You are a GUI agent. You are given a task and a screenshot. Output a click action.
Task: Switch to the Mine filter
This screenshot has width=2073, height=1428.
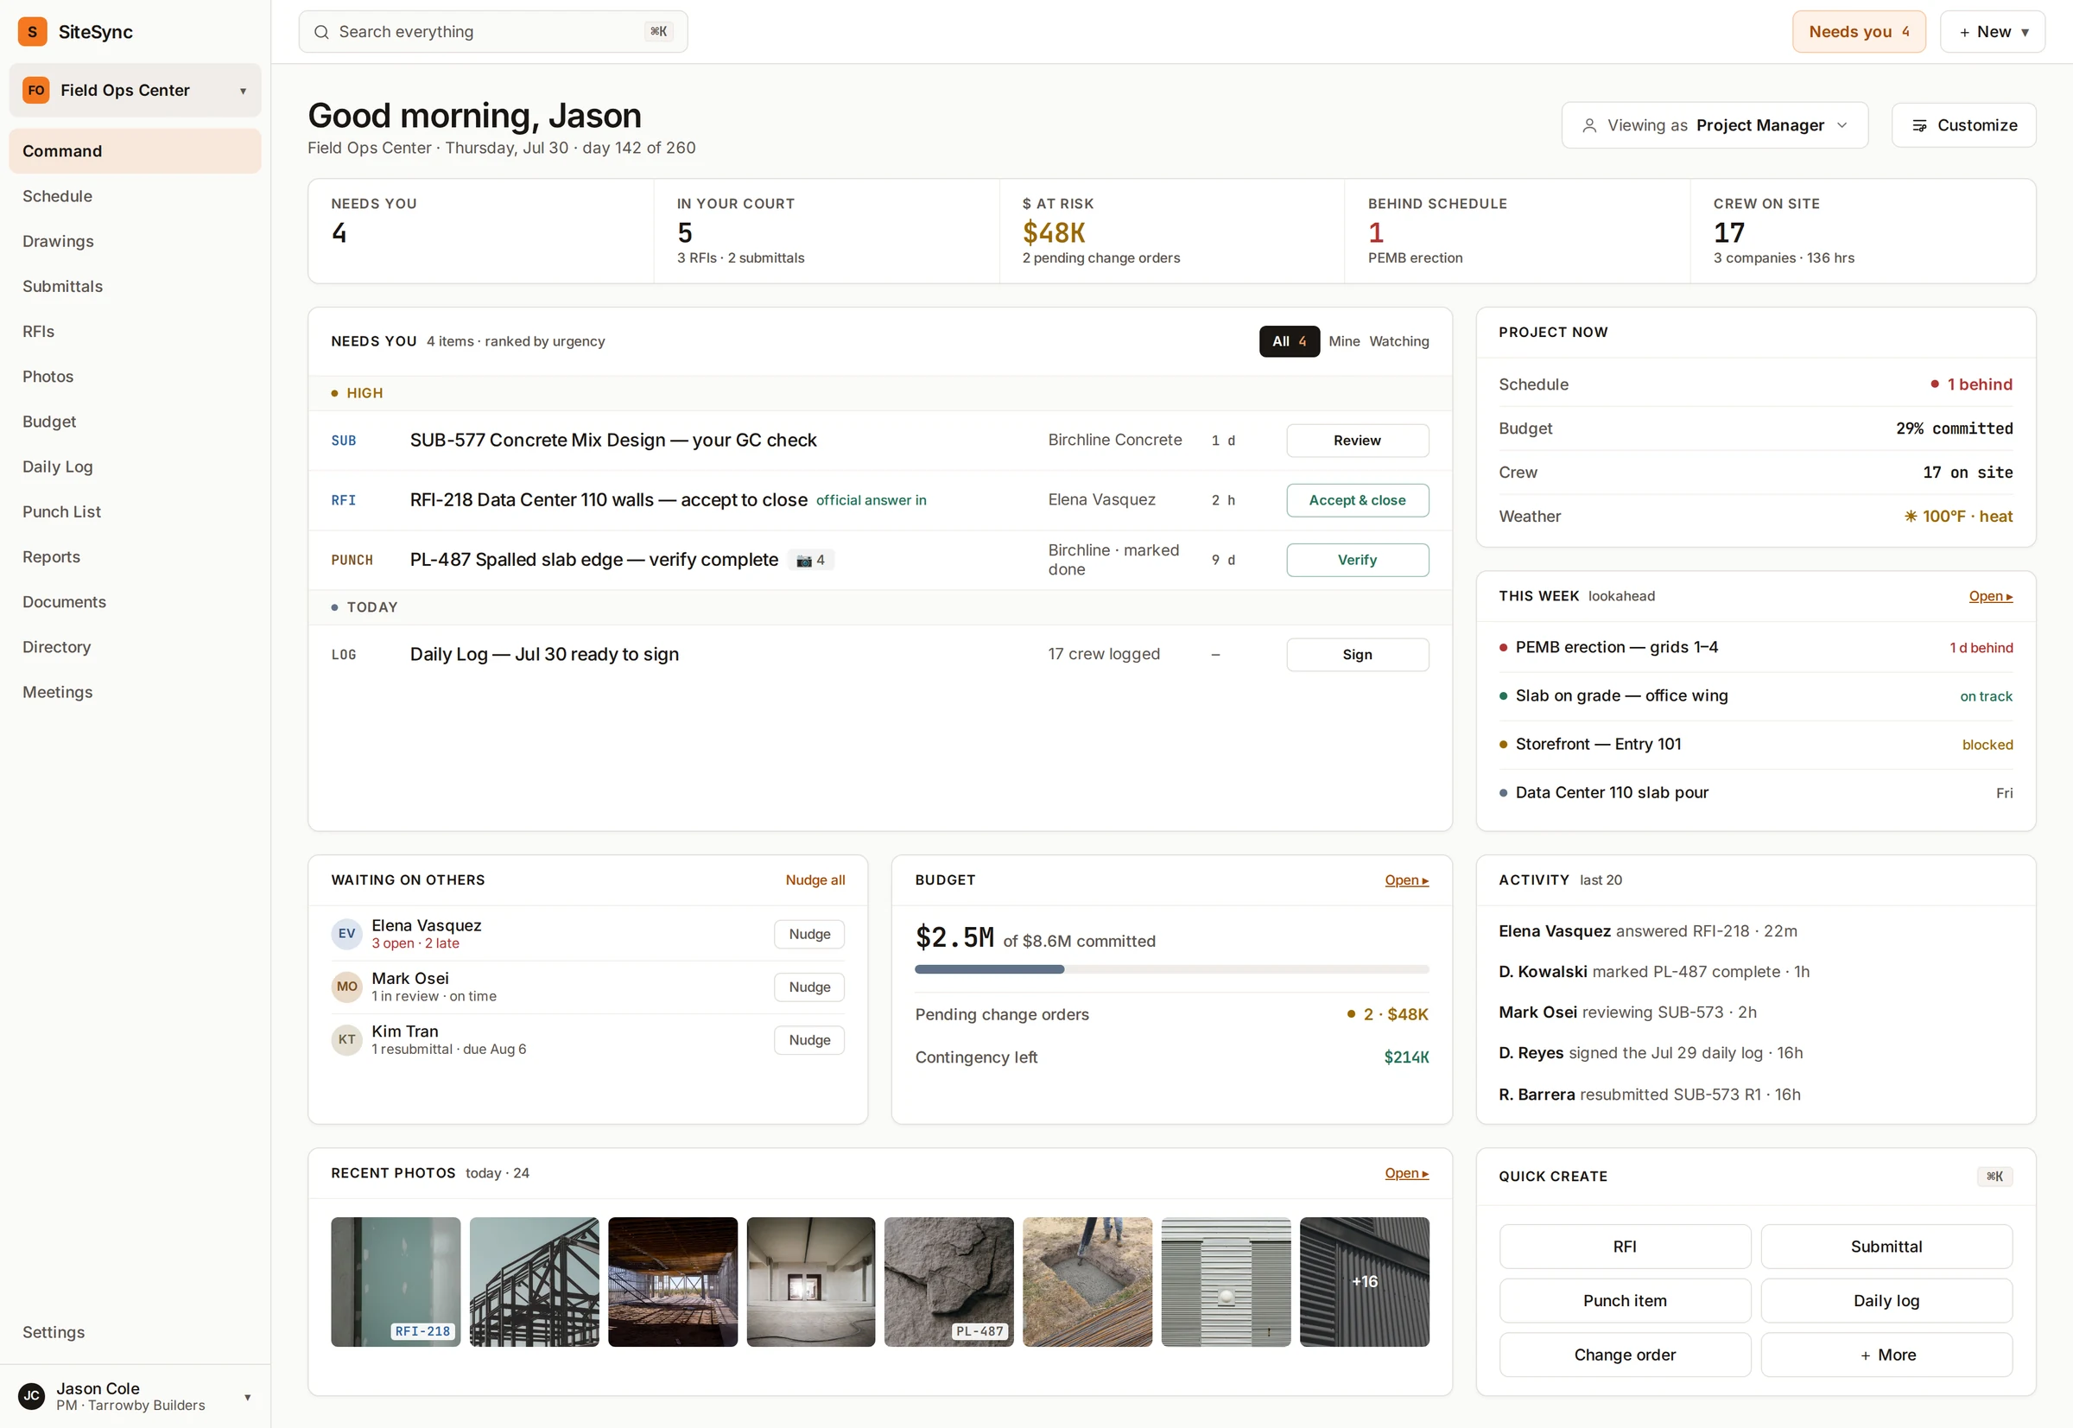coord(1344,342)
